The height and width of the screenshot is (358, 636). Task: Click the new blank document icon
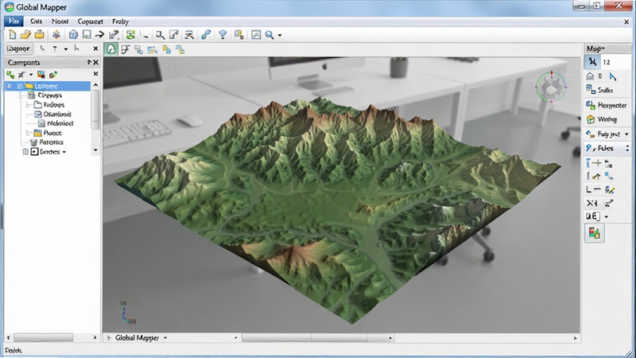pos(13,35)
